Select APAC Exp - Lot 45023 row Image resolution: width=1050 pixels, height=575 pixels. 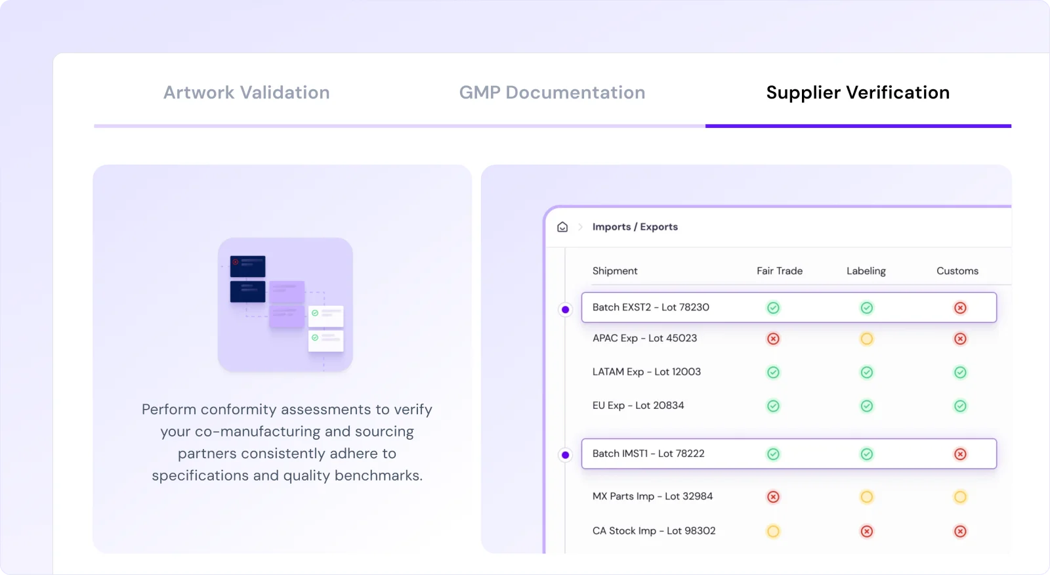[789, 339]
